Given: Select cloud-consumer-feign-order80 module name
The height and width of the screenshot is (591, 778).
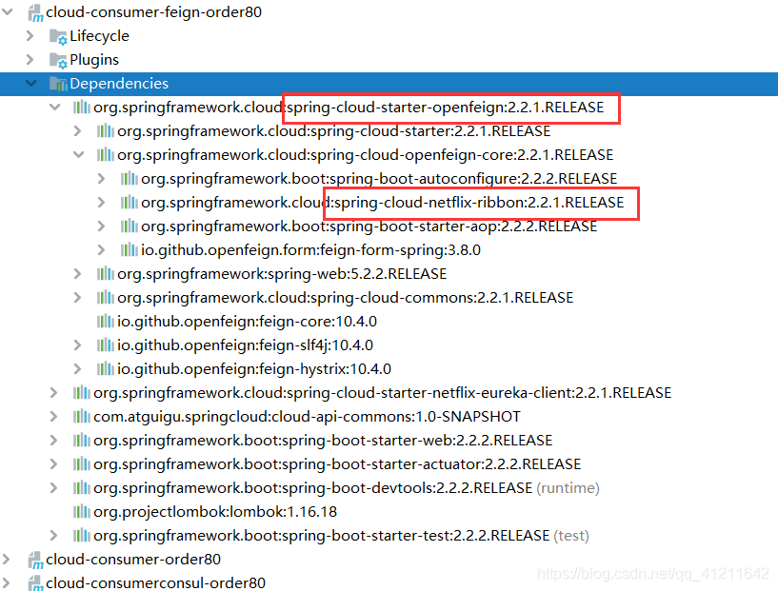Looking at the screenshot, I should (154, 12).
